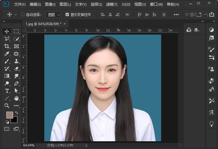Viewport: 218px width, 149px height.
Task: Select the Patch healing tool
Action: coord(16,54)
